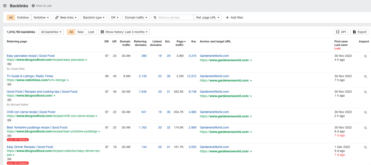Switch to the Lost backlinks tab

91,32
